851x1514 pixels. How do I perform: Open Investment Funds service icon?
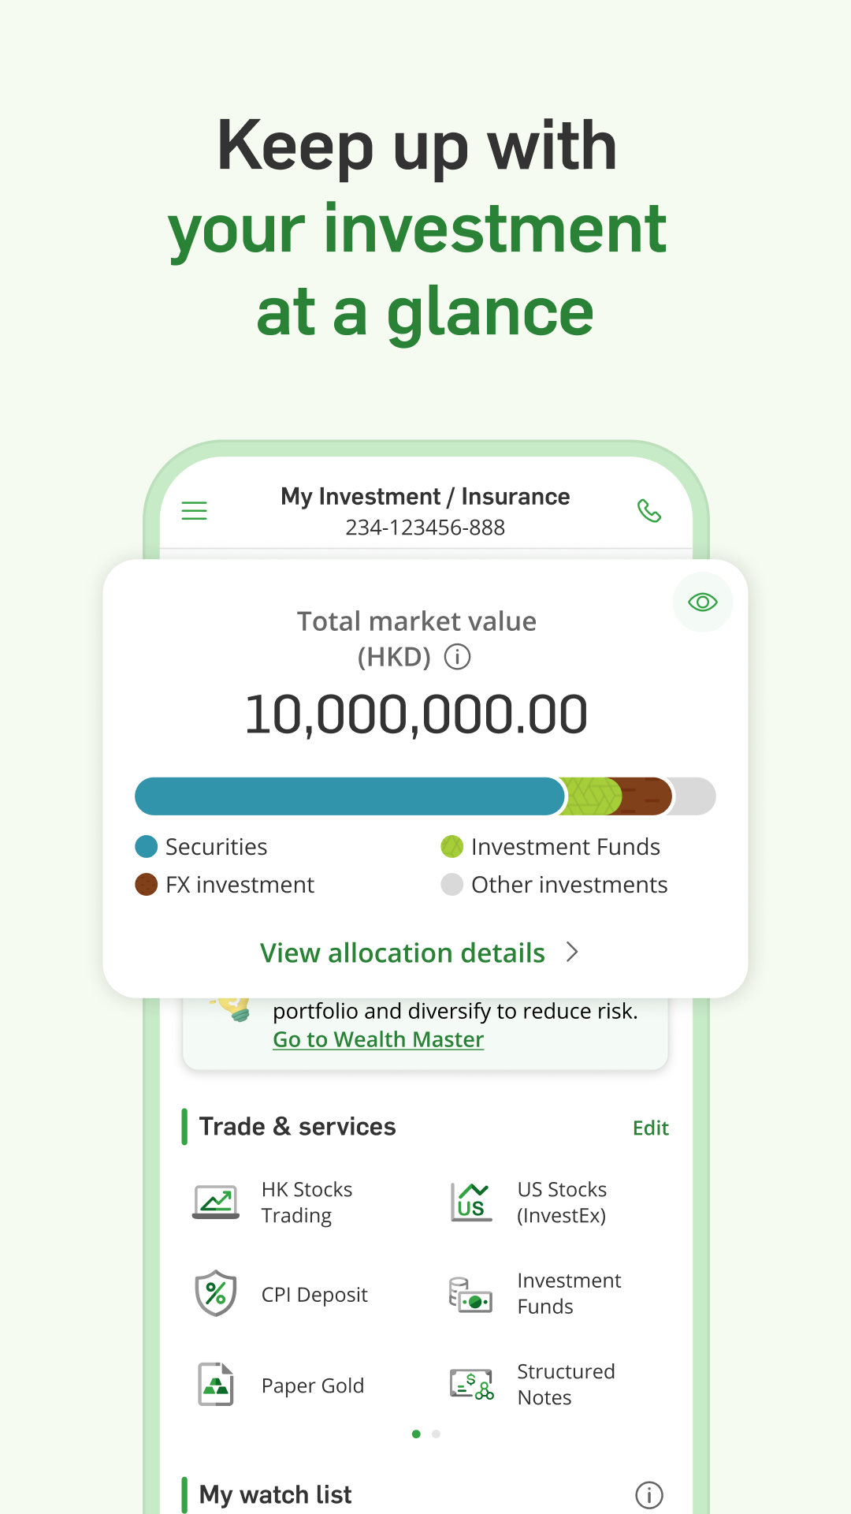point(471,1294)
